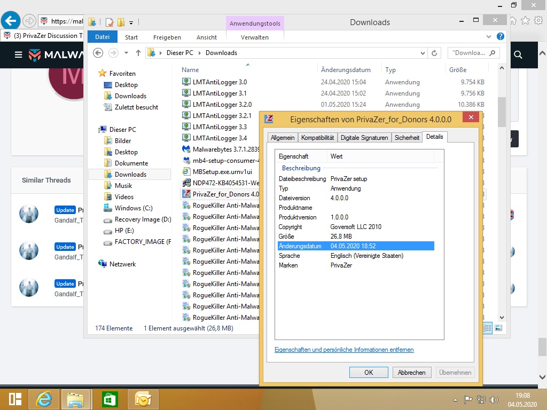Select the Änderungsdatum property row
This screenshot has width=547, height=410.
pos(356,246)
